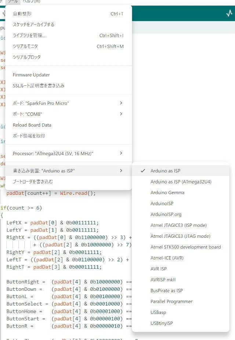
Task: Select Arduino Gemma programmer
Action: (x=181, y=193)
